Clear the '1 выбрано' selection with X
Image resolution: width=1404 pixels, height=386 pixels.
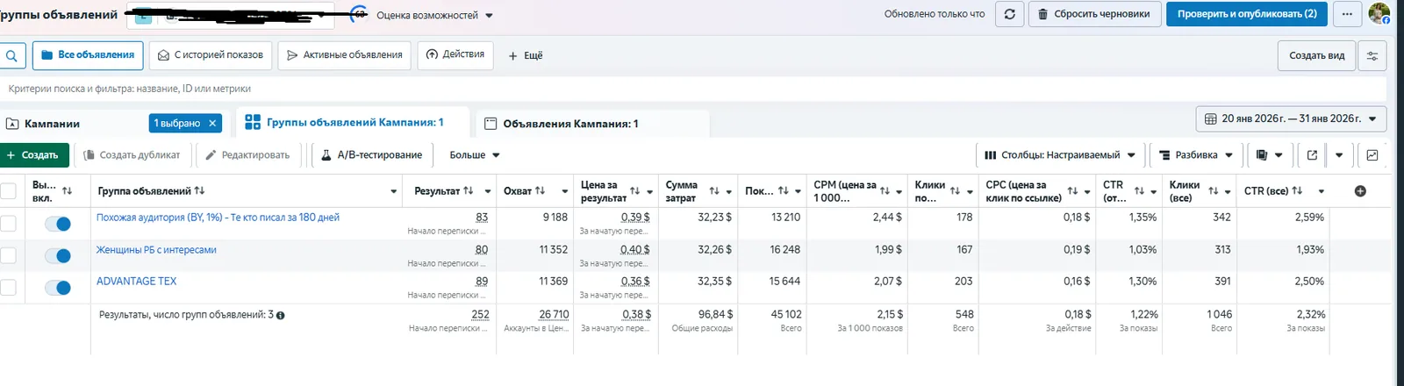coord(212,124)
